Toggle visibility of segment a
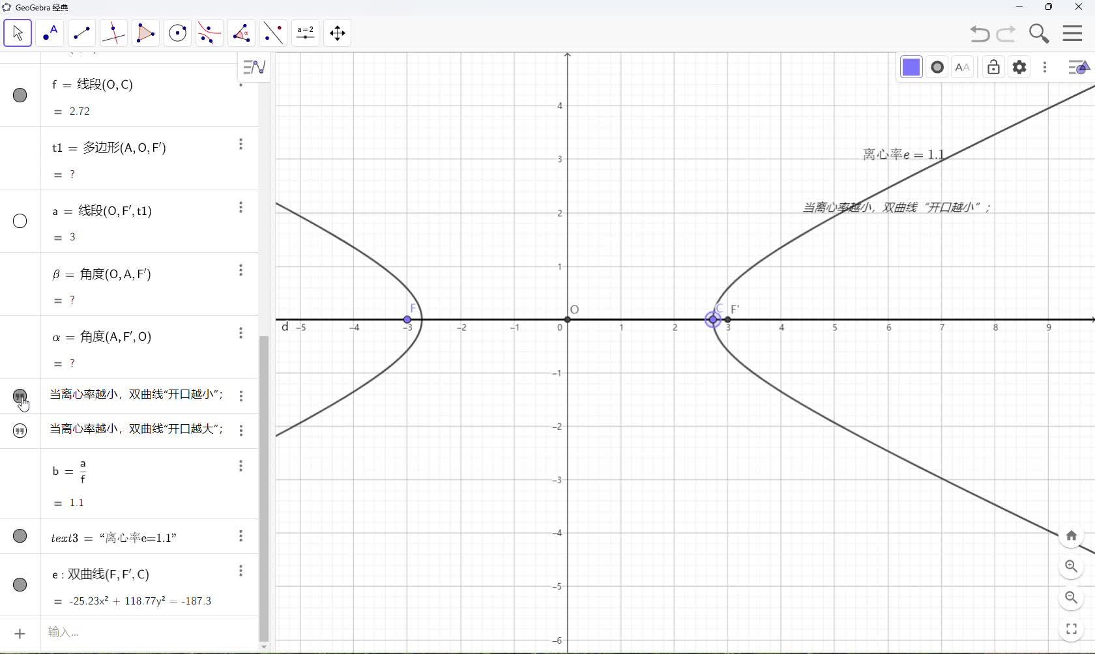The height and width of the screenshot is (654, 1095). [x=20, y=221]
